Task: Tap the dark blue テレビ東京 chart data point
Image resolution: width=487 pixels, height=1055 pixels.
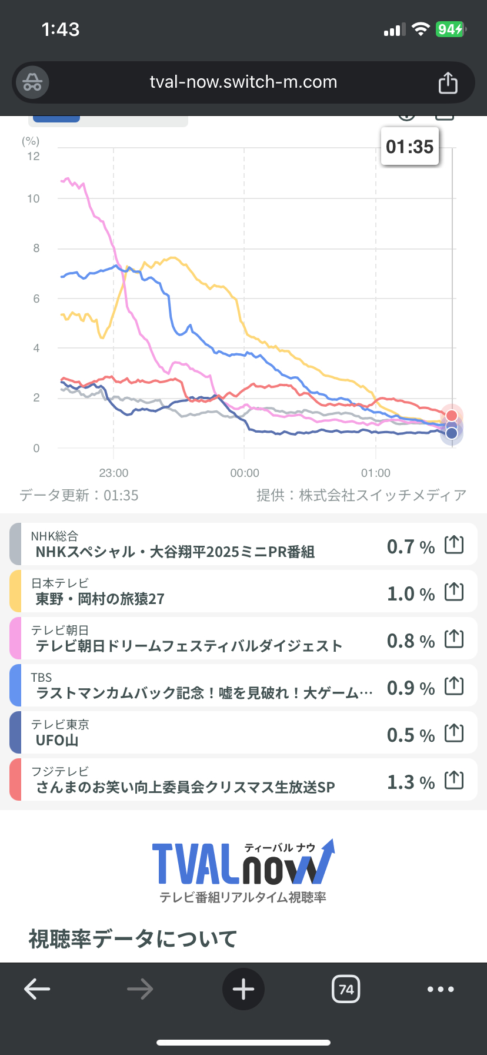Action: pyautogui.click(x=452, y=434)
